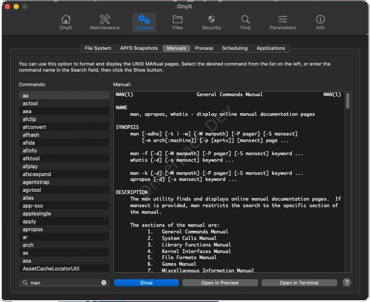The image size is (370, 302).
Task: Select the afktool command
Action: click(x=64, y=158)
